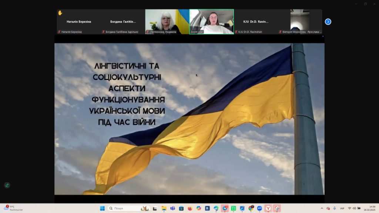Show next participants with the blue arrow
This screenshot has width=379, height=213.
pos(328,22)
